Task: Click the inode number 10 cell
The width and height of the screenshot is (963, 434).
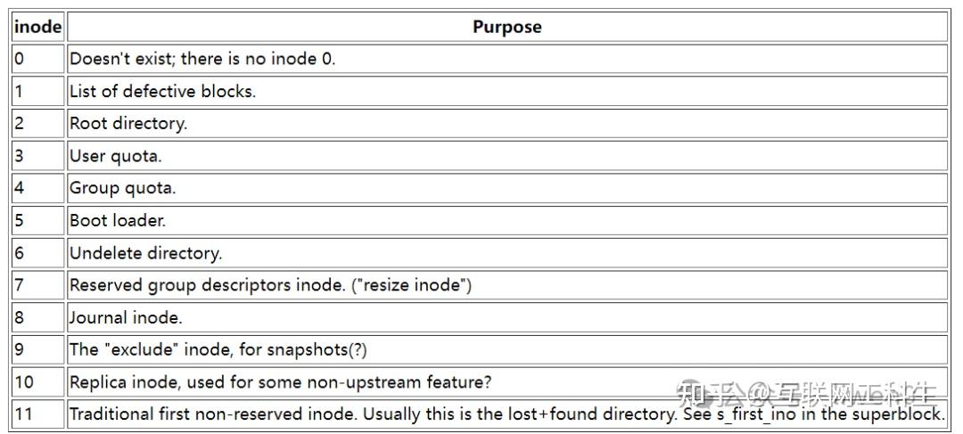Action: [x=38, y=381]
